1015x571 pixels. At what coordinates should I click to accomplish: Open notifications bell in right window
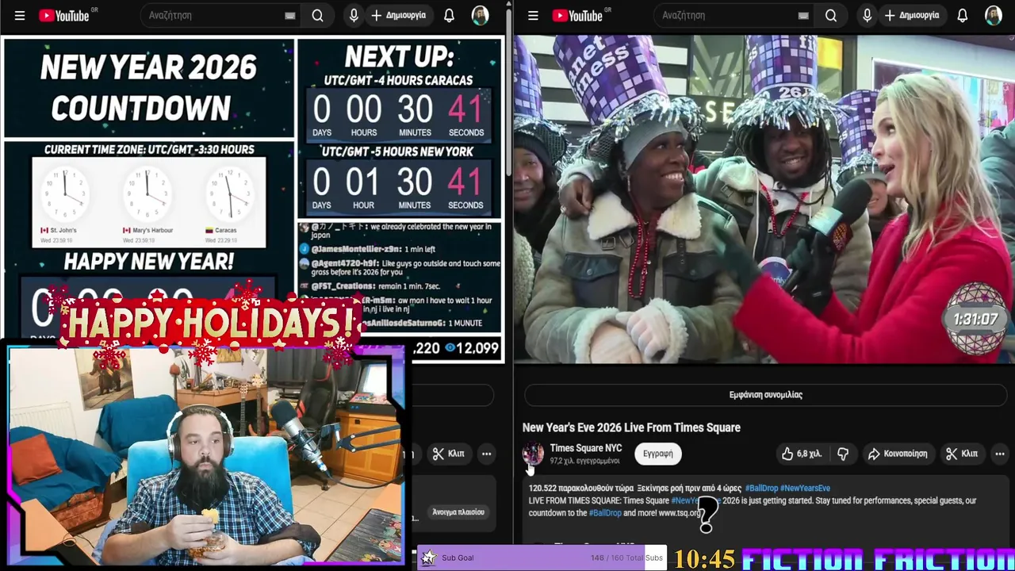click(962, 15)
